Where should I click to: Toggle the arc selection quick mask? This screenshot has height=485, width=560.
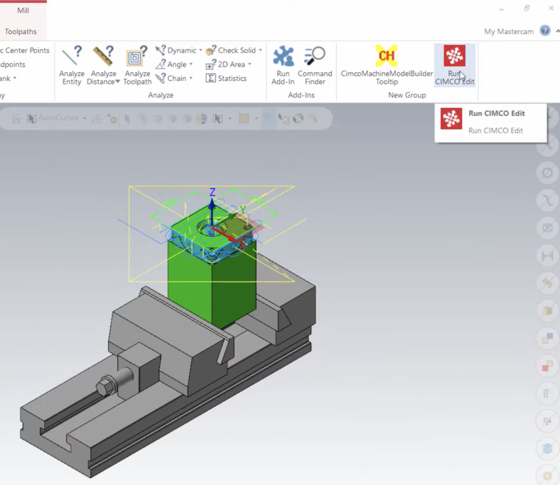click(547, 173)
